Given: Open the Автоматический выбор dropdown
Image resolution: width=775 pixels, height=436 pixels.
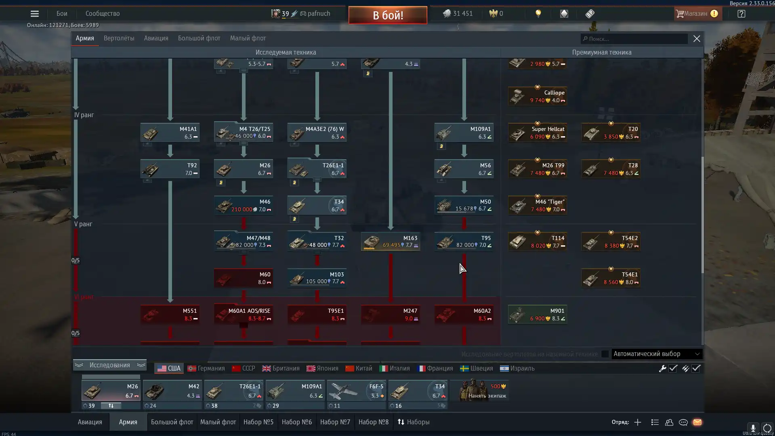Looking at the screenshot, I should pyautogui.click(x=657, y=354).
